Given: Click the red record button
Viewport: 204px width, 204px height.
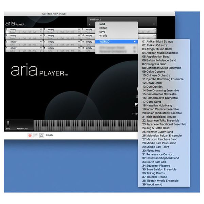Looking at the screenshot, I should click(x=30, y=135).
